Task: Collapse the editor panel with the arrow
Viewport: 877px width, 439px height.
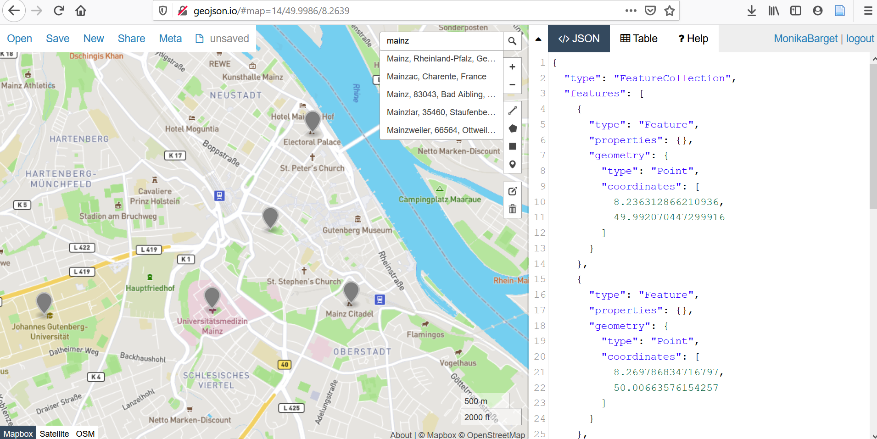Action: click(538, 39)
